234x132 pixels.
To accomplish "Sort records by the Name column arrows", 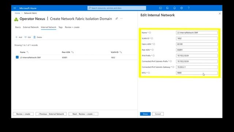I will [28, 52].
